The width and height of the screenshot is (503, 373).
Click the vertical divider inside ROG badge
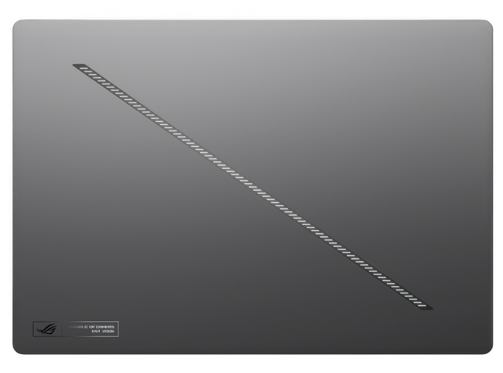click(61, 329)
